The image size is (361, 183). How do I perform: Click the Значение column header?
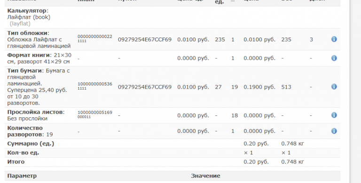point(205,176)
